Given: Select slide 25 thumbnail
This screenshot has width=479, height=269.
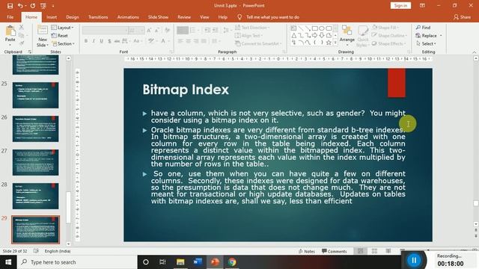Looking at the screenshot, I should [x=35, y=95].
